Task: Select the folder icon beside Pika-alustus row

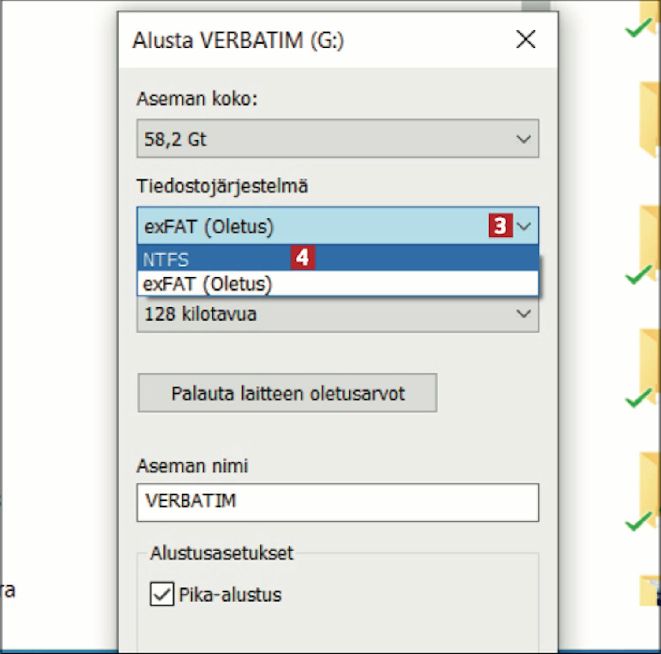Action: (x=650, y=590)
